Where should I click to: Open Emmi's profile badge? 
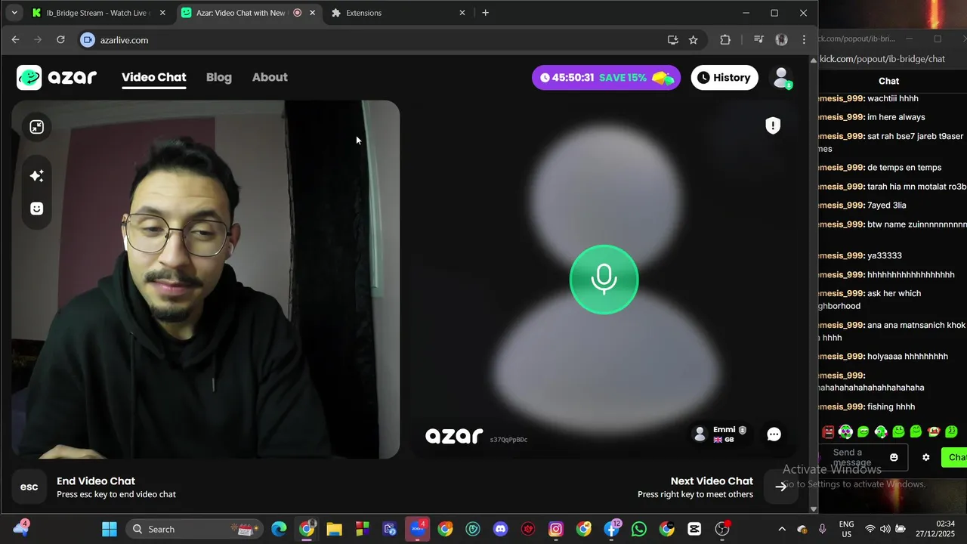pos(721,434)
